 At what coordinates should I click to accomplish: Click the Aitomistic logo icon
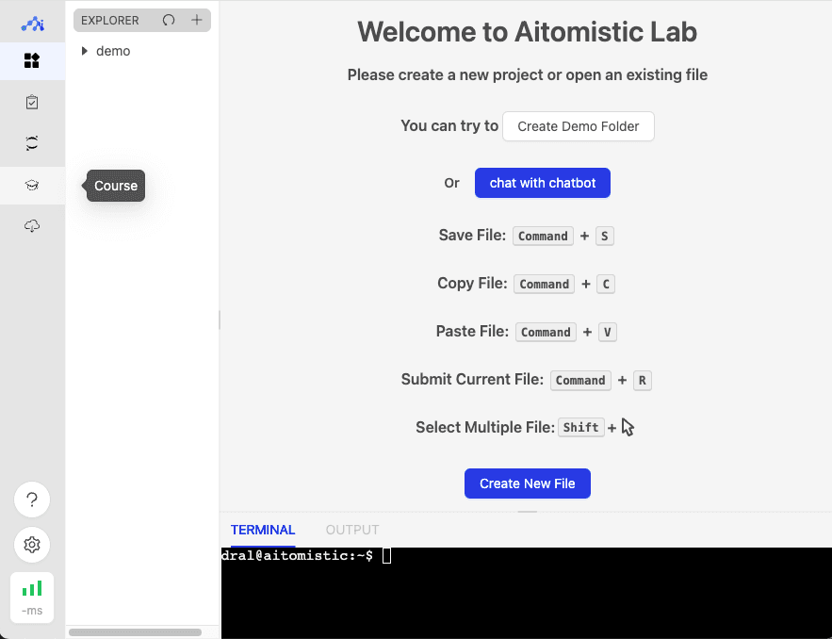click(32, 24)
